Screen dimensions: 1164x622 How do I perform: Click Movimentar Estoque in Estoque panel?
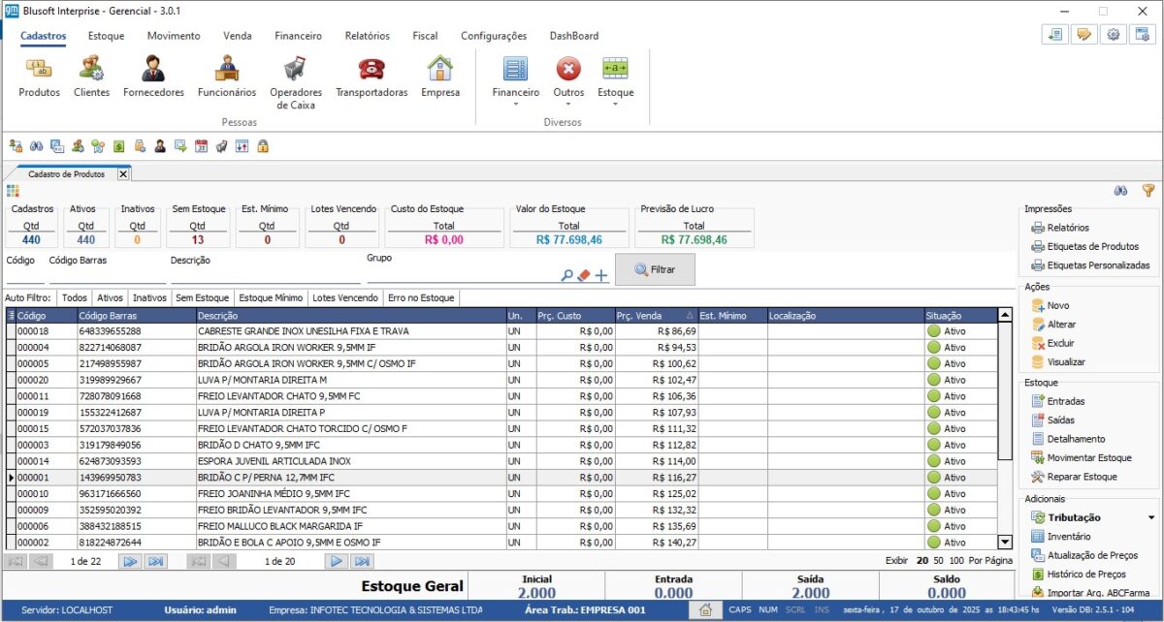tap(1088, 457)
